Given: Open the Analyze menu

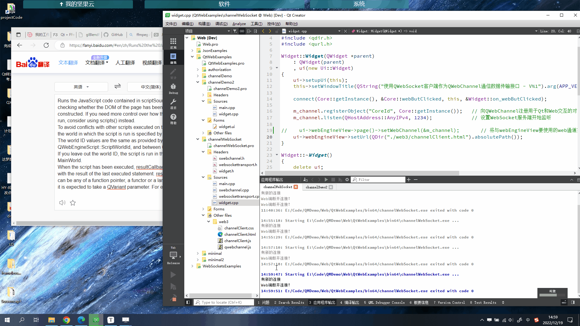Looking at the screenshot, I should pos(239,24).
